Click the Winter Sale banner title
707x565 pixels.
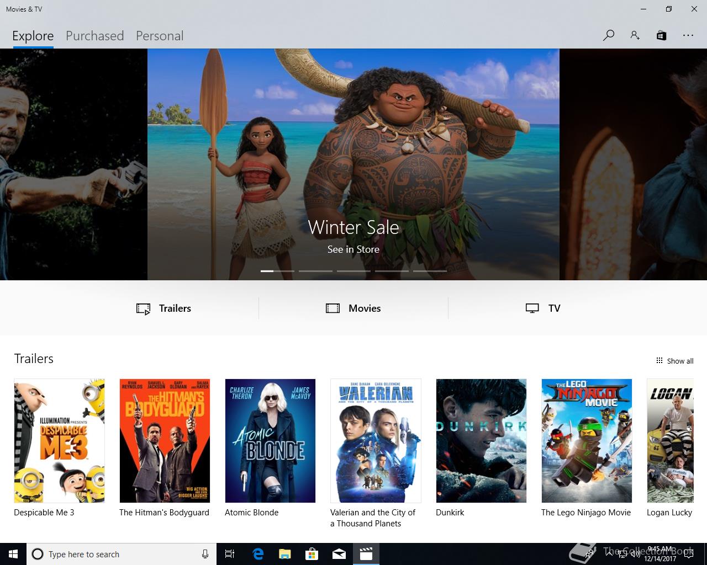(x=353, y=227)
